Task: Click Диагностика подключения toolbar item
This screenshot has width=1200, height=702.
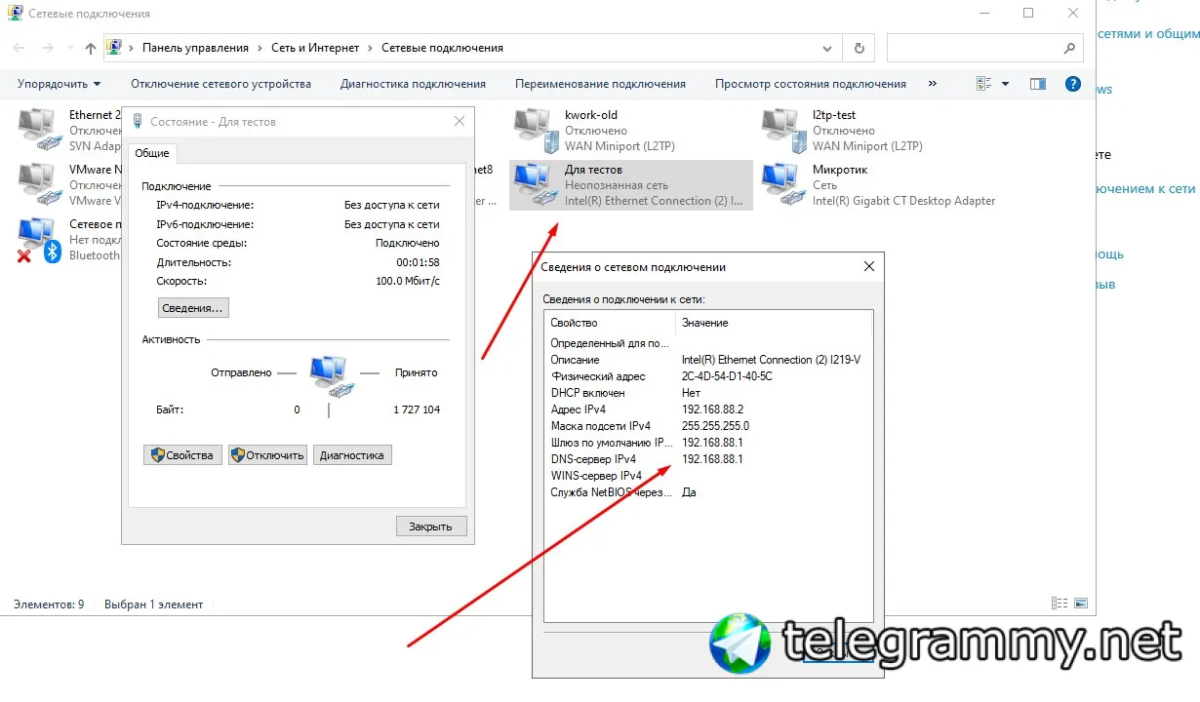Action: 413,84
